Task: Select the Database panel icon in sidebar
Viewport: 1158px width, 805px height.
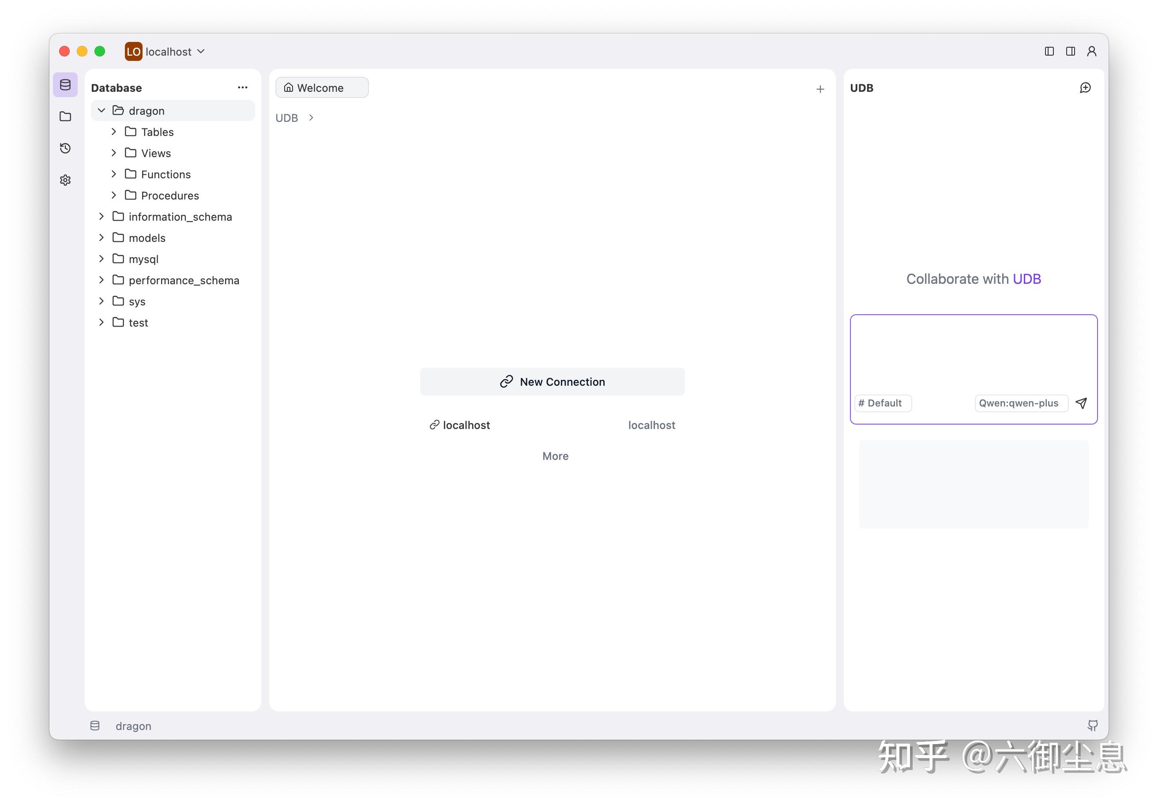Action: 65,85
